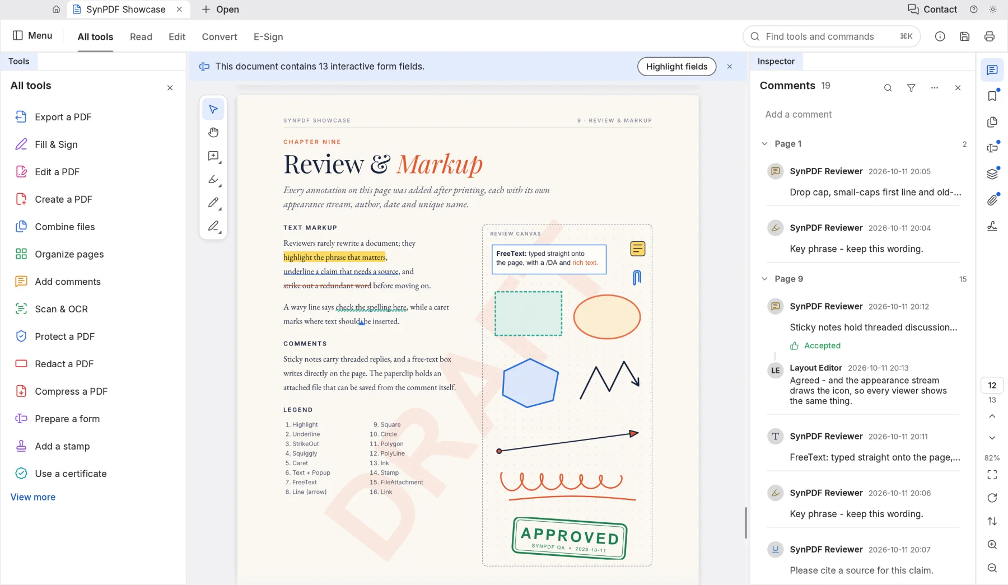Zoom in on the document

(x=992, y=545)
